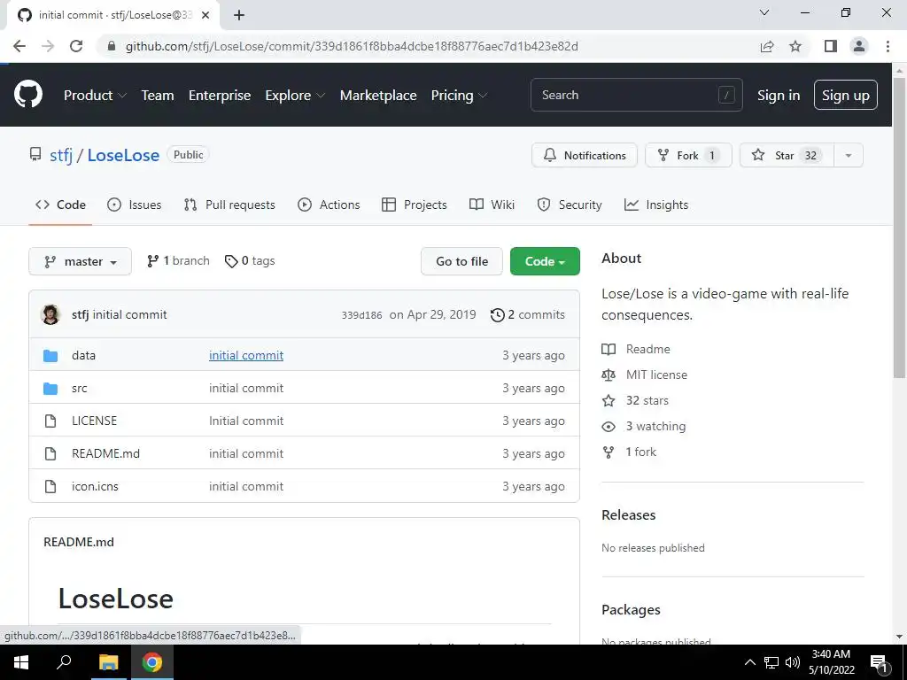The width and height of the screenshot is (907, 680).
Task: Switch to the Wiki tab
Action: [x=492, y=205]
